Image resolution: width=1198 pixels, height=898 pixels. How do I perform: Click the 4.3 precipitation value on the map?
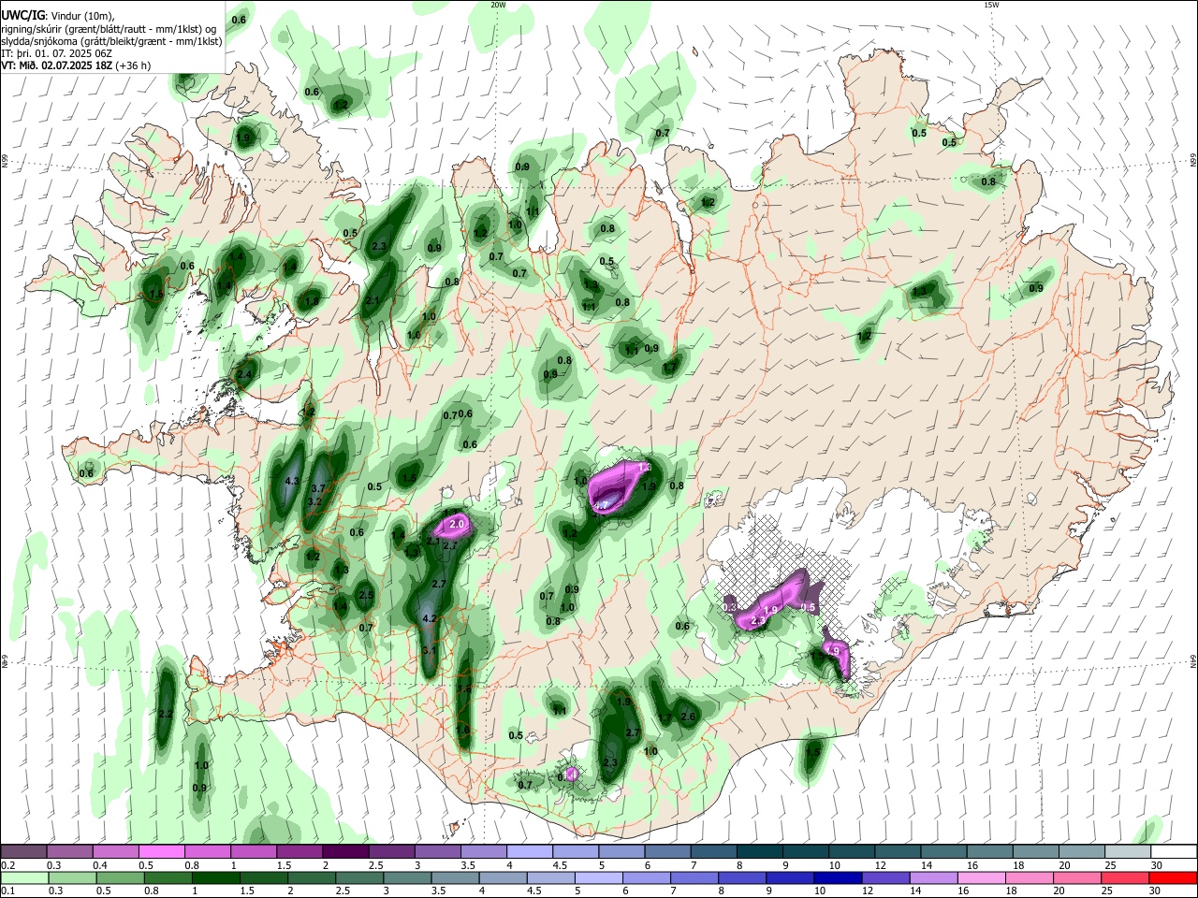[x=290, y=482]
